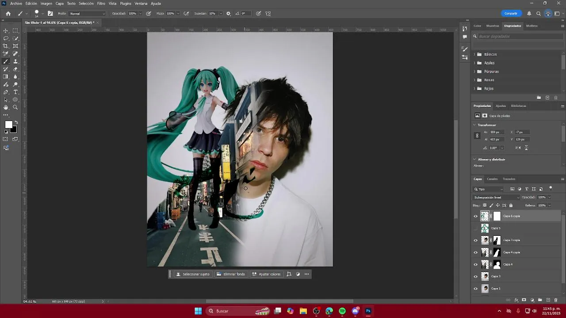Toggle lock all for layer
The image size is (566, 318).
[511, 205]
